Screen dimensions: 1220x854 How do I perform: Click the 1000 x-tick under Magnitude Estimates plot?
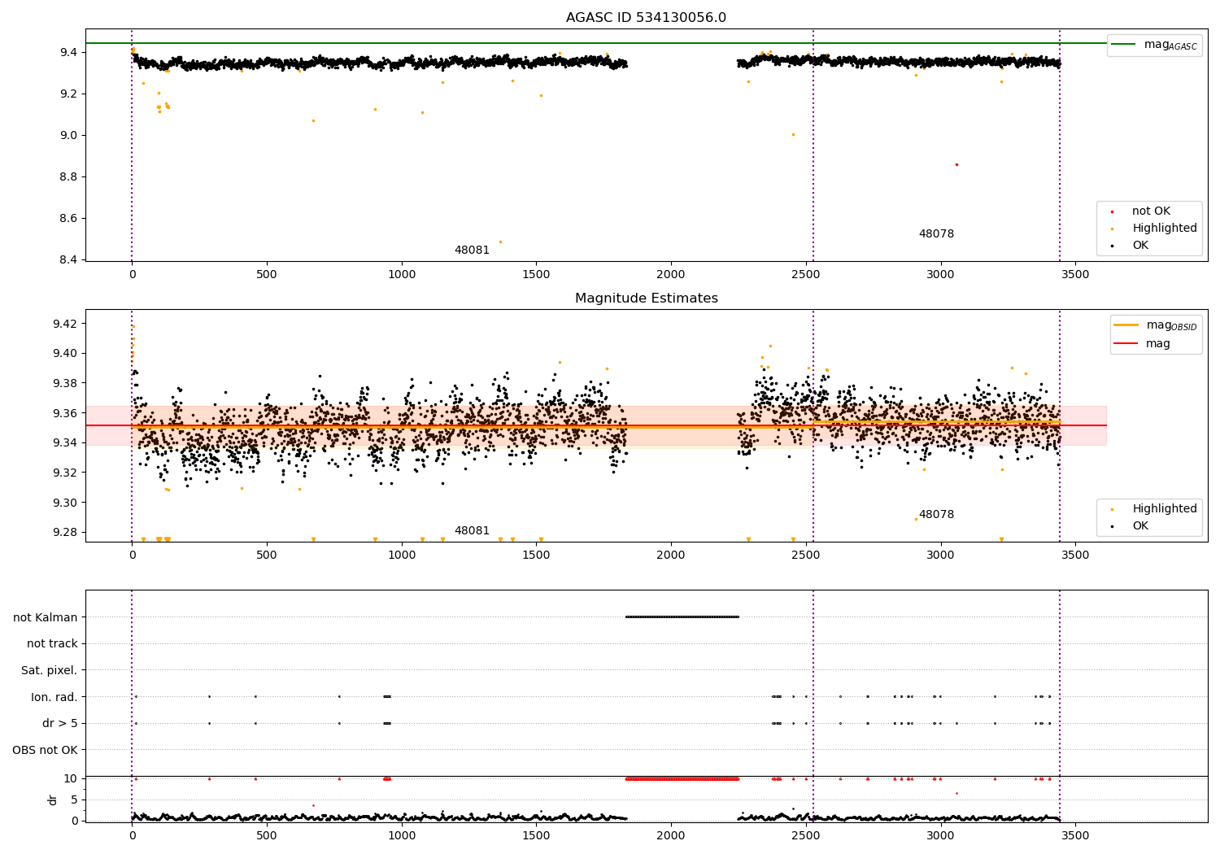[x=402, y=556]
